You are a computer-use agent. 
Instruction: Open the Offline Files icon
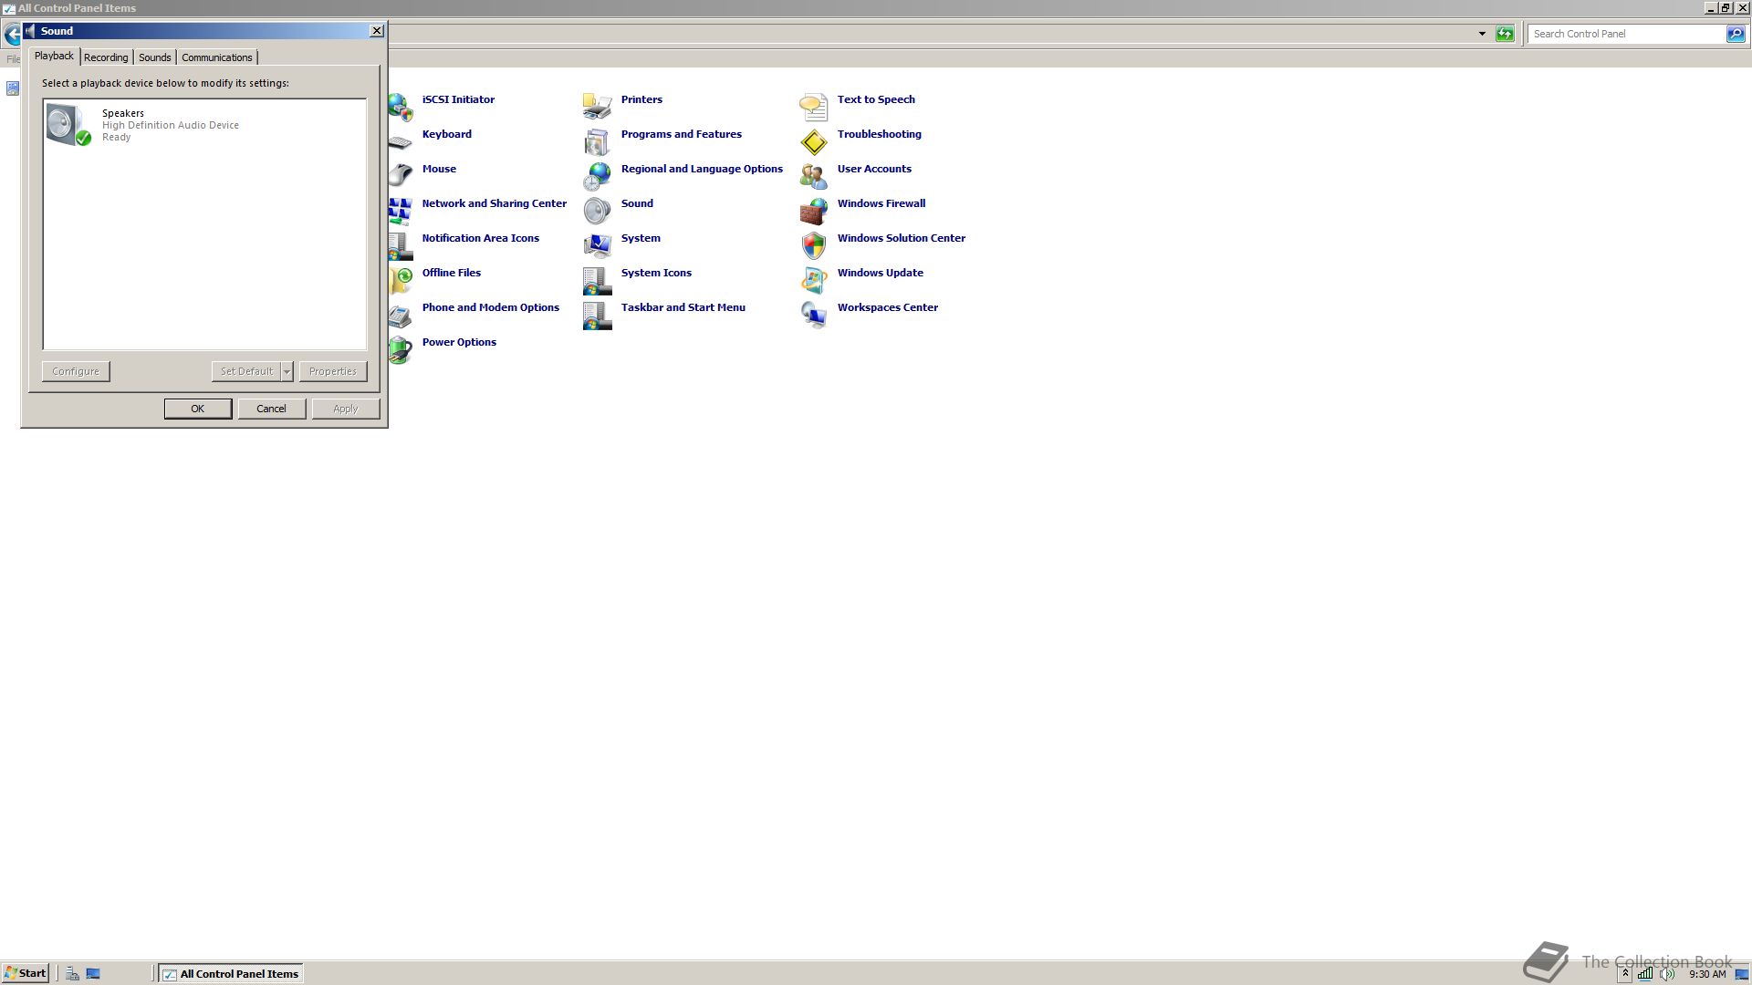coord(401,280)
